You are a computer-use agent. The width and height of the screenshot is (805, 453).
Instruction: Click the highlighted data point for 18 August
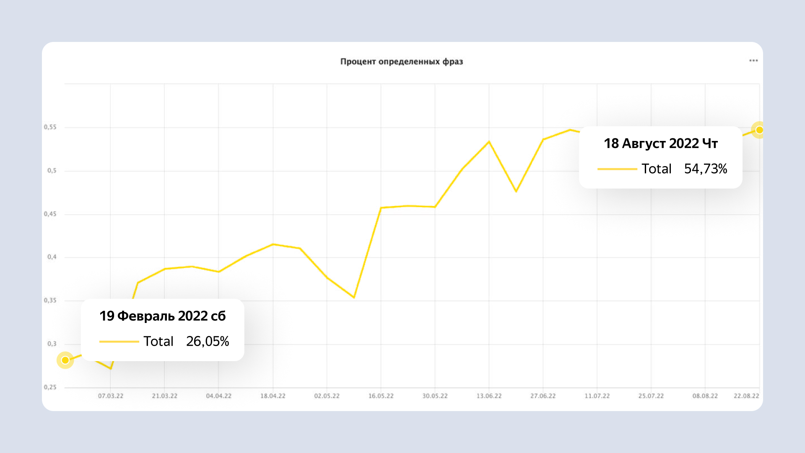759,130
